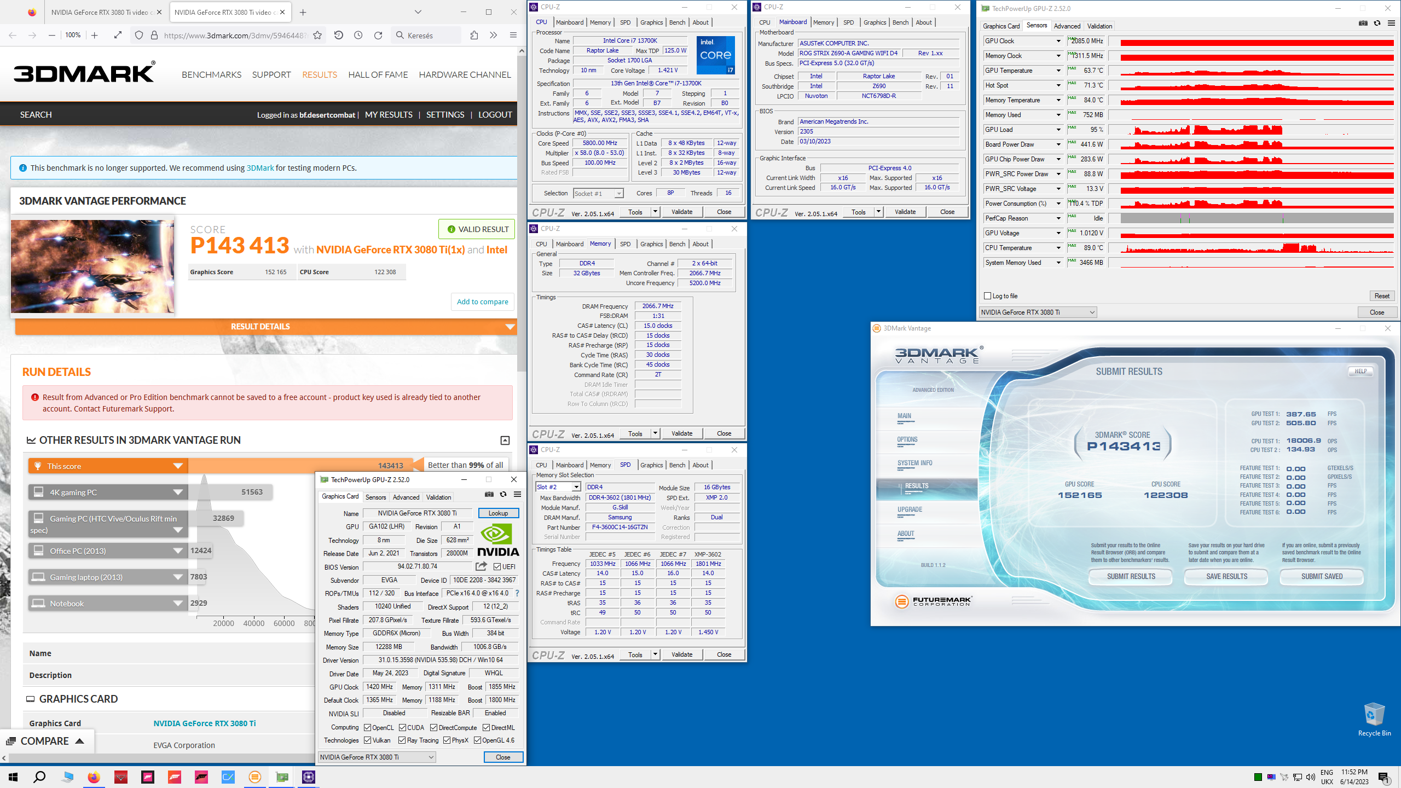This screenshot has height=788, width=1401.
Task: Switch to Advanced tab in GPU-Z Sensors window
Action: (x=1067, y=26)
